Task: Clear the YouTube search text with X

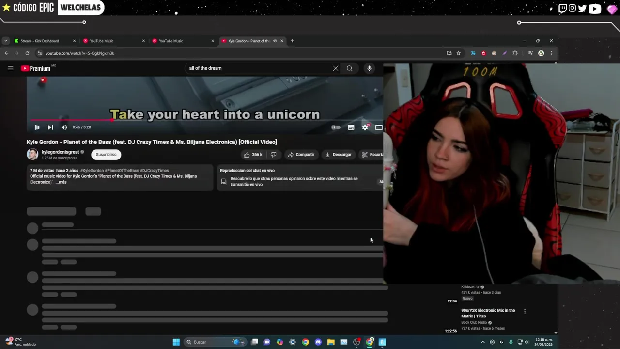Action: 336,68
